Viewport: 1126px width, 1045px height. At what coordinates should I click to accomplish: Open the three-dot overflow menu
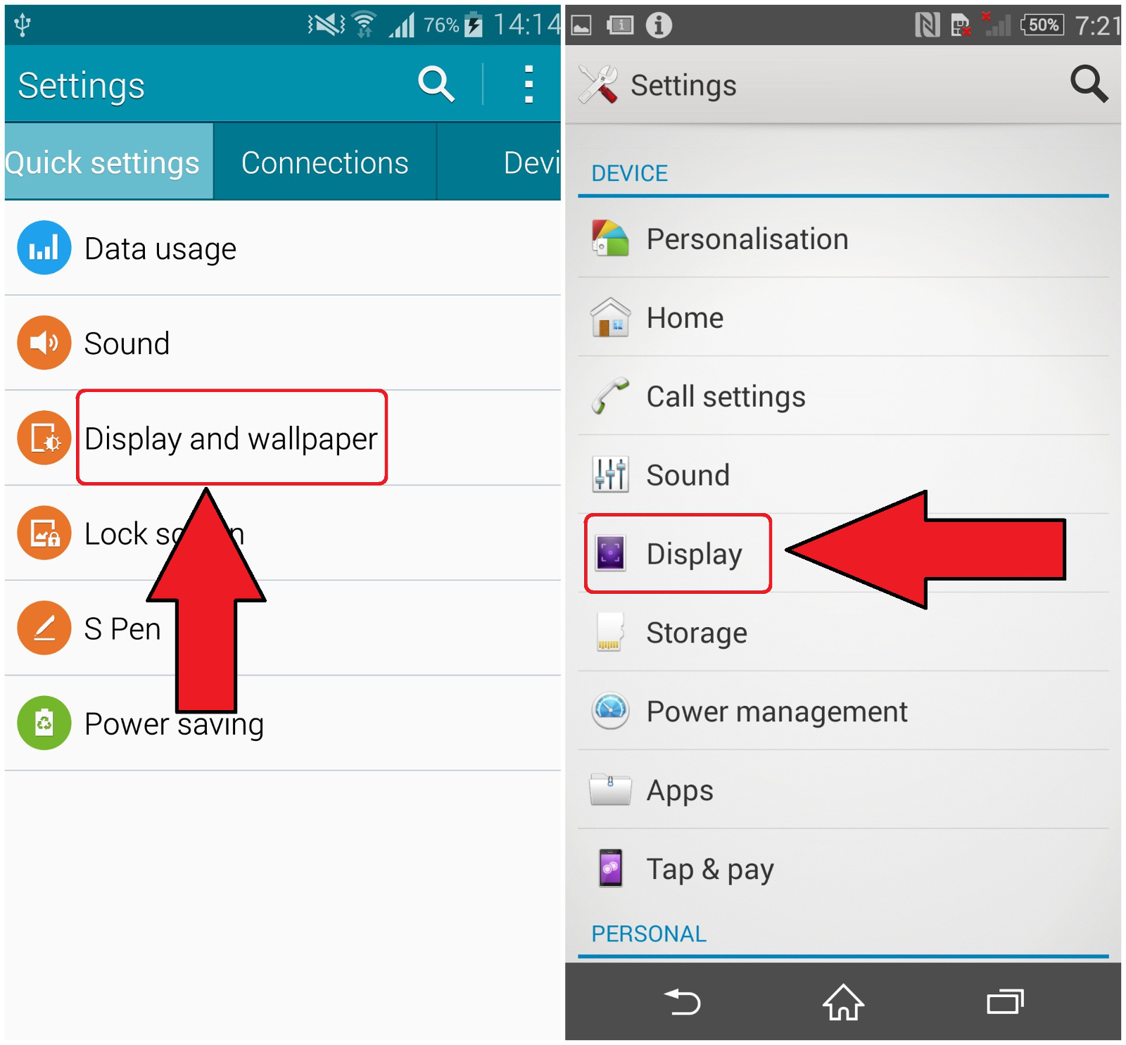click(529, 84)
